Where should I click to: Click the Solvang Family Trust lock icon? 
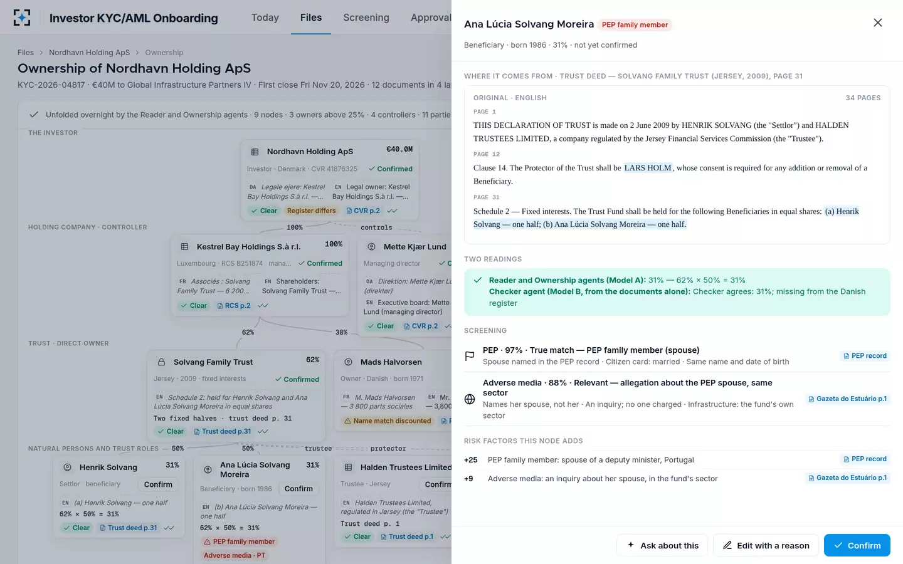click(x=161, y=362)
